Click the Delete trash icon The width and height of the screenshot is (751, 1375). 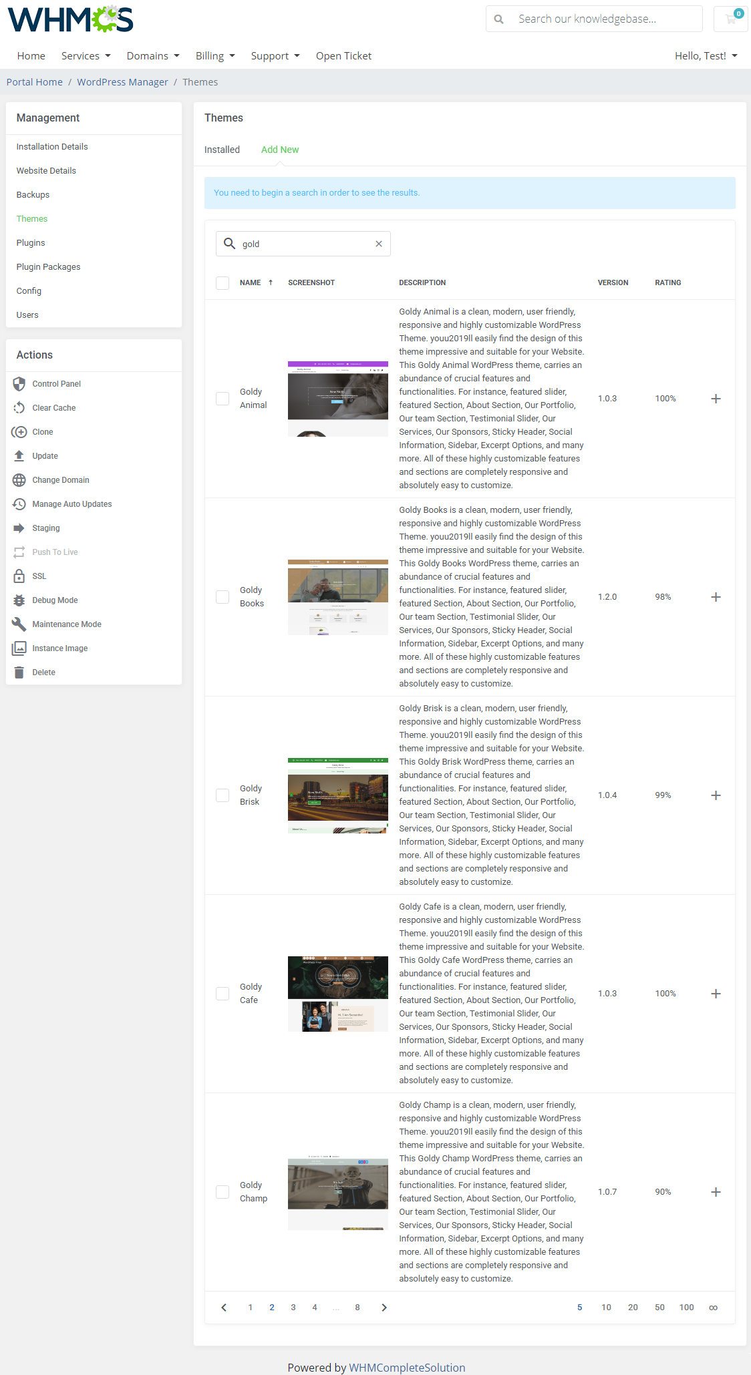[19, 672]
